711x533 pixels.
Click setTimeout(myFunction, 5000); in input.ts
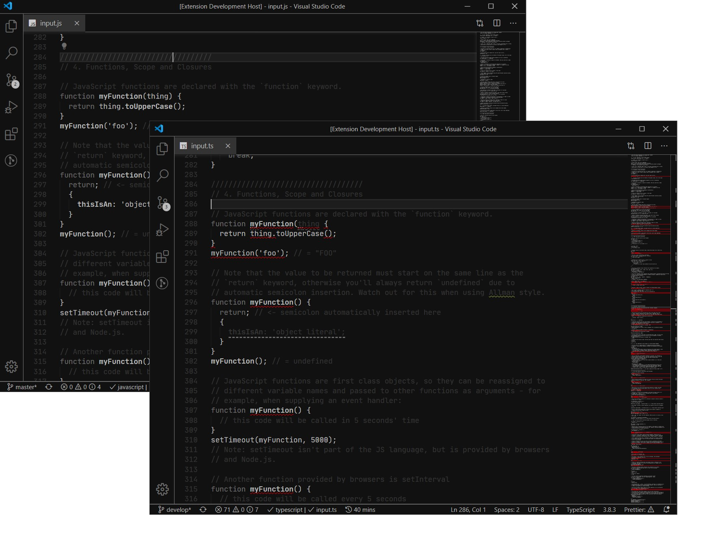point(274,440)
